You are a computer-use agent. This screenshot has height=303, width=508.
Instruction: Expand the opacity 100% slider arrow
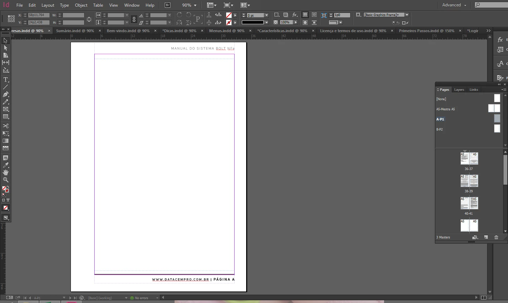(296, 22)
